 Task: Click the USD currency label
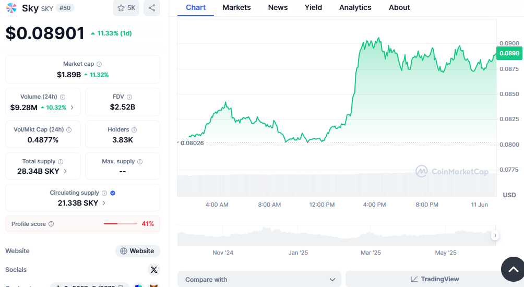[x=509, y=195]
